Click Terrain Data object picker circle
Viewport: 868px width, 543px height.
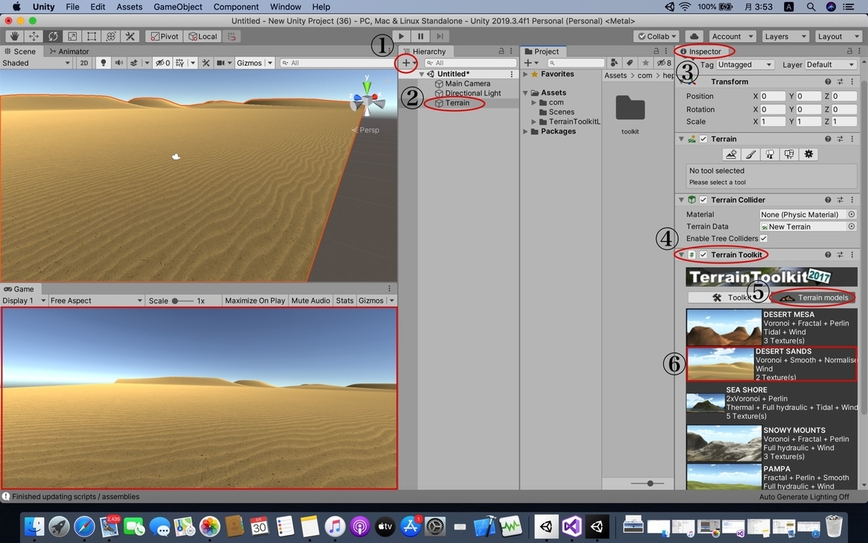pos(851,227)
